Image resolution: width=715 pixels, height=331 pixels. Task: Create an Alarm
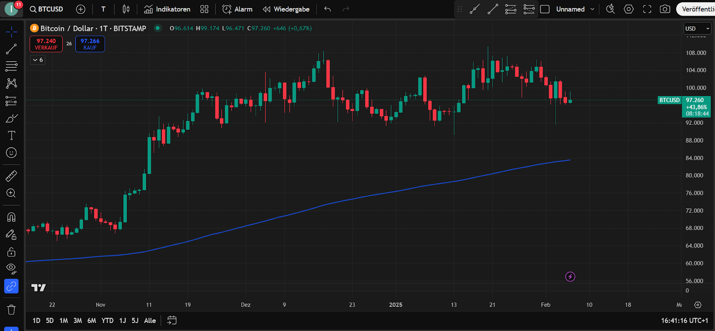coord(237,9)
